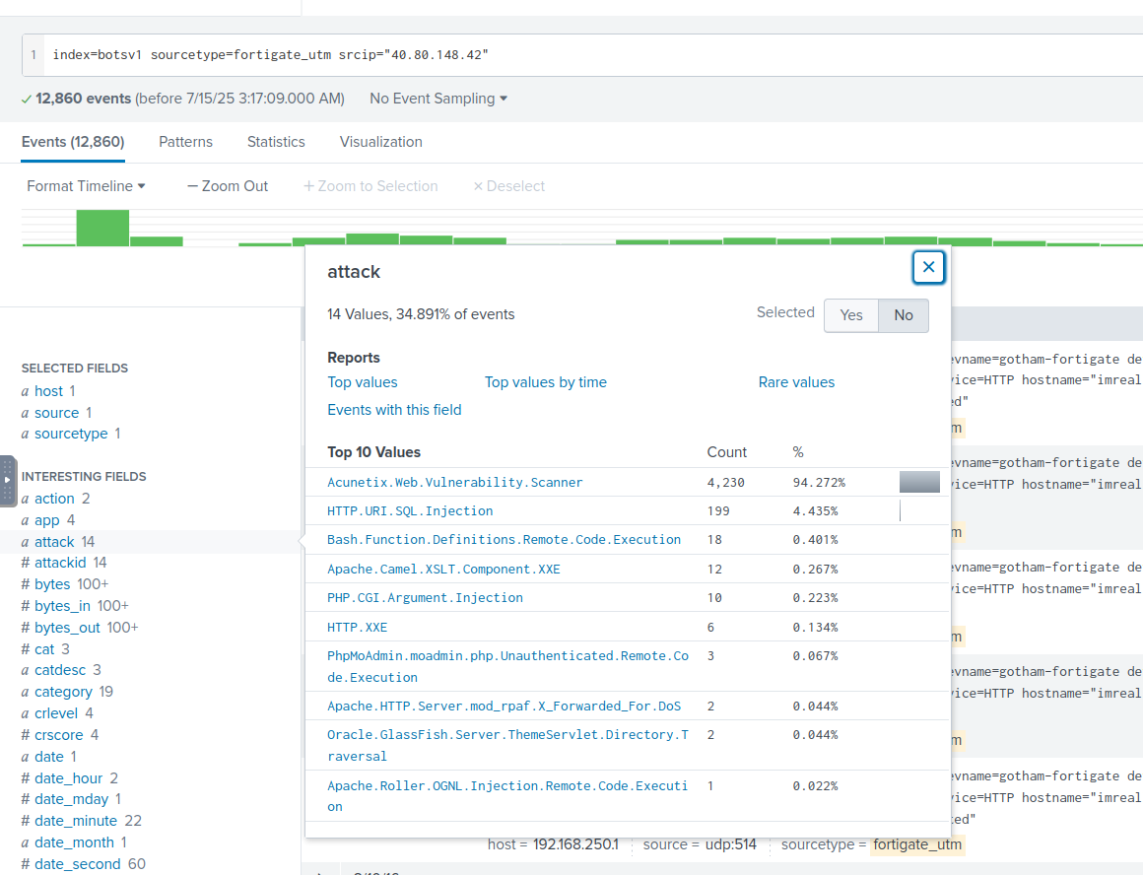Filter by HTTP.URI.SQL.Injection value

410,510
